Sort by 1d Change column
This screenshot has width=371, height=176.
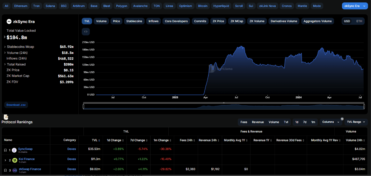[x=123, y=140]
